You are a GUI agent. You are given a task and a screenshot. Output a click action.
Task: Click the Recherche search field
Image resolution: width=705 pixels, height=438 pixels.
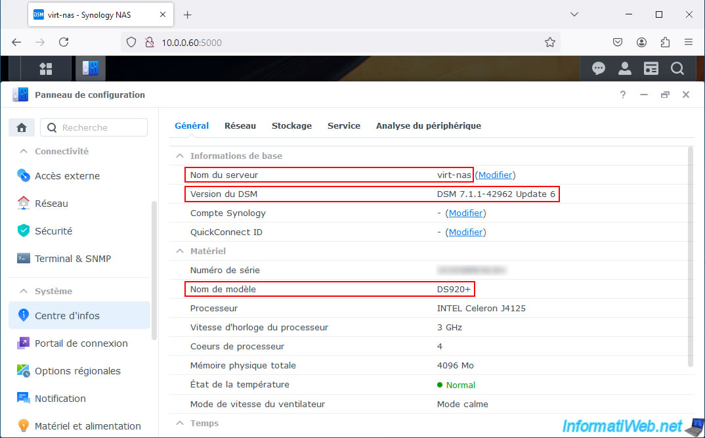94,127
